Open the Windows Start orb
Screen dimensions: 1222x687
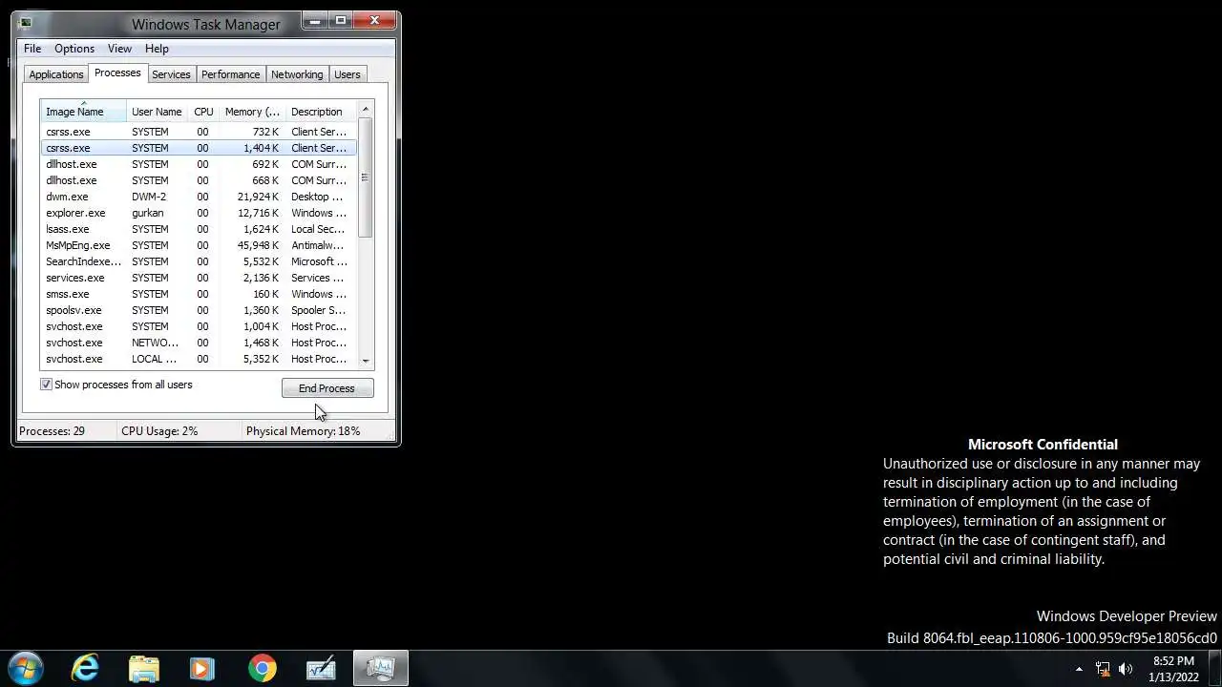click(x=25, y=668)
